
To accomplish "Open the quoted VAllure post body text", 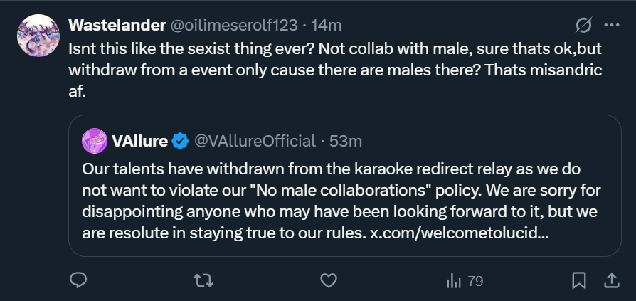I will pos(341,201).
